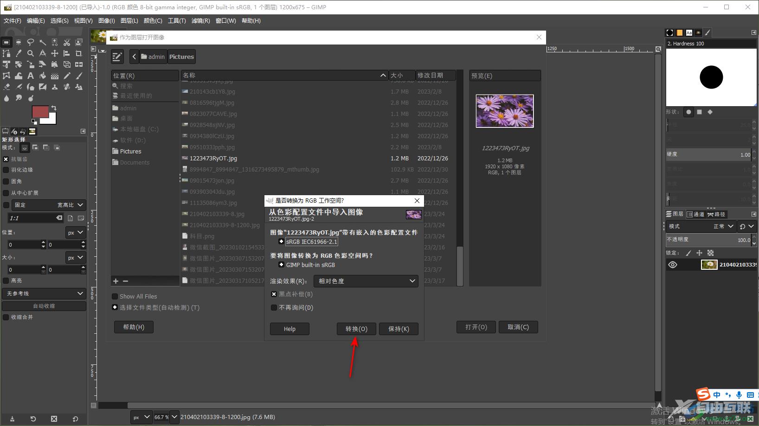Select the Gradient tool
This screenshot has width=759, height=426.
pyautogui.click(x=55, y=76)
